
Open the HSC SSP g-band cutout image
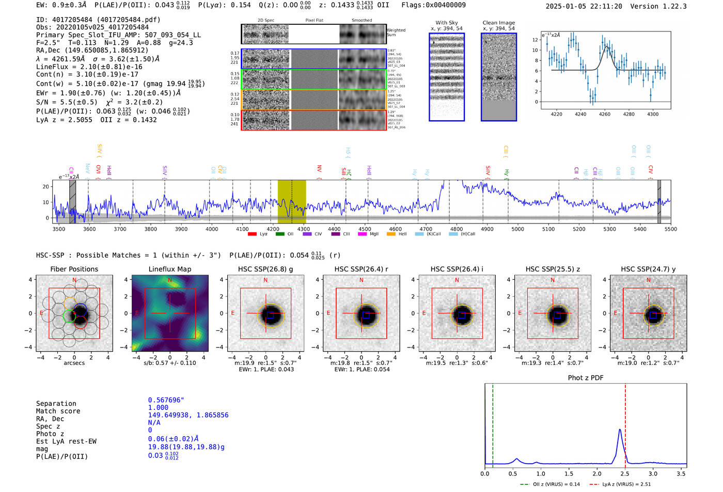265,313
